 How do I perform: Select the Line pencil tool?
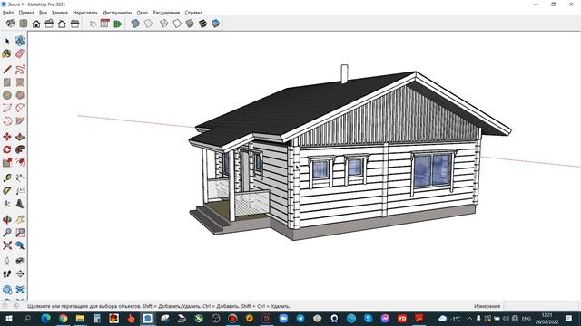[x=7, y=70]
